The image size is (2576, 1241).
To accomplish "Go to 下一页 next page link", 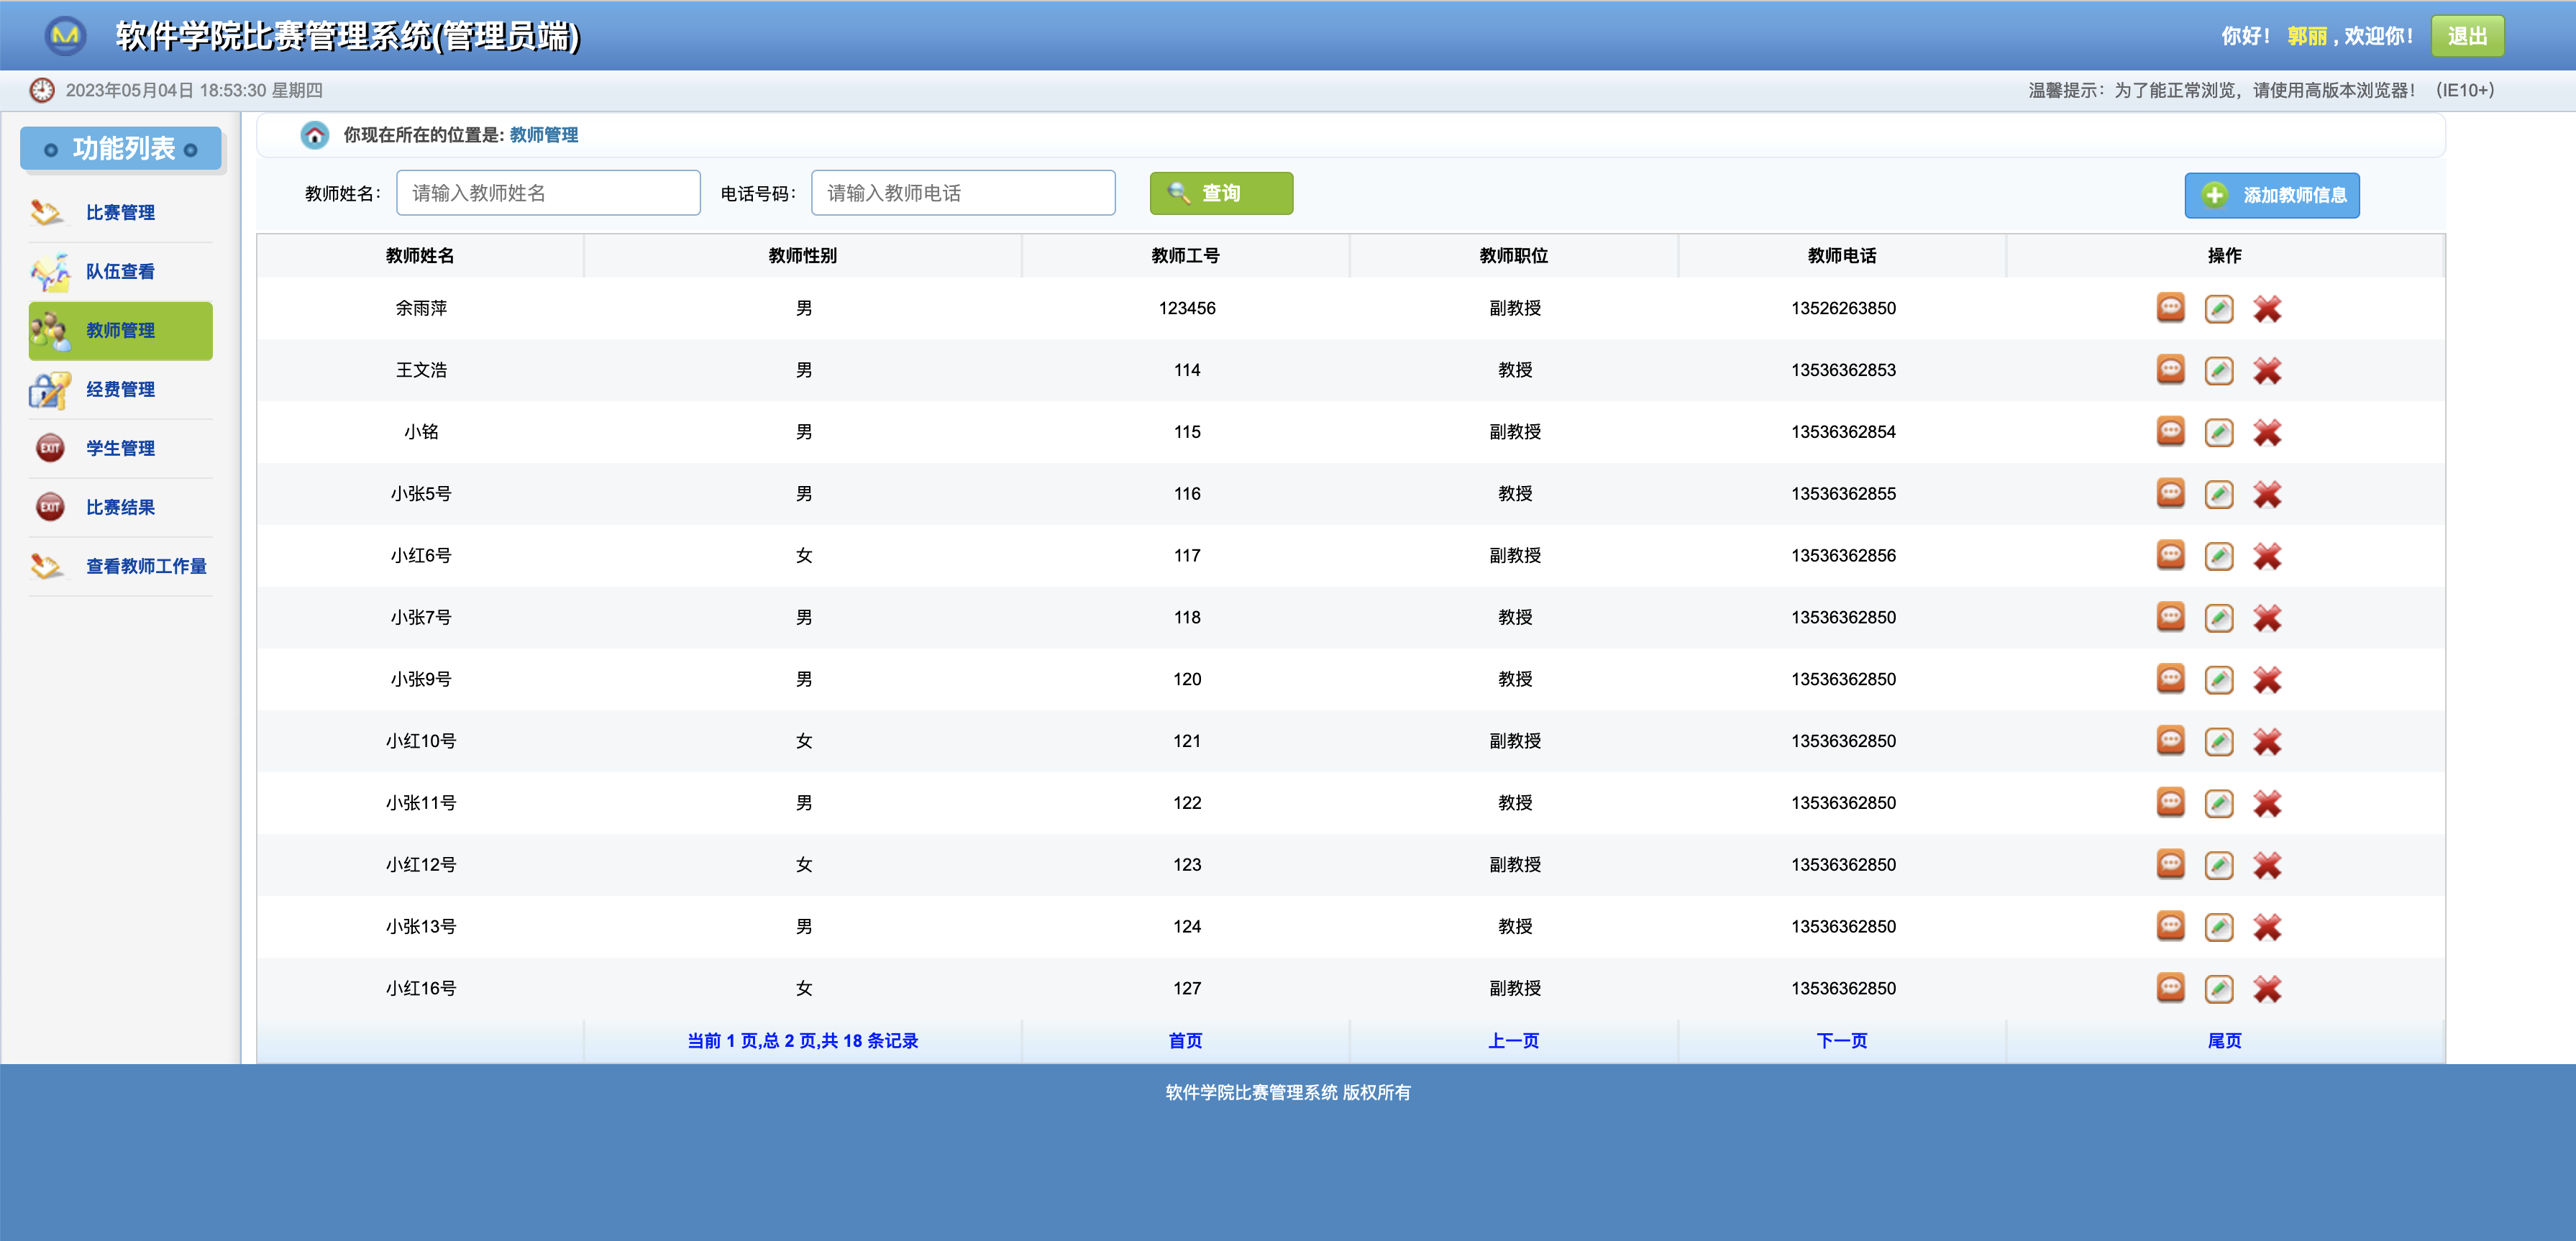I will [x=1841, y=1041].
